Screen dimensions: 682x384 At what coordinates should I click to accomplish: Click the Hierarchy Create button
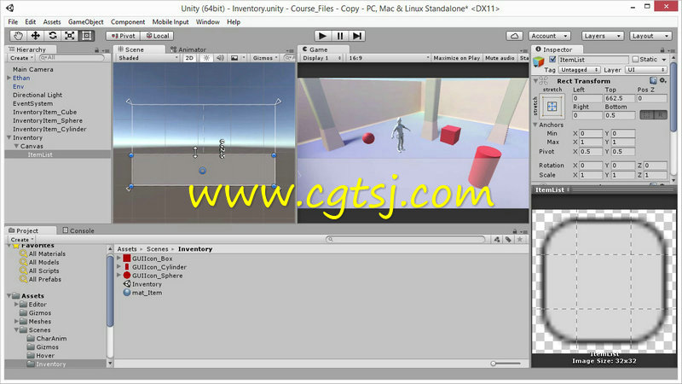[20, 58]
